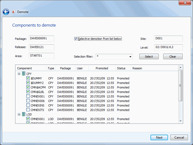The height and width of the screenshot is (145, 193).
Task: Click the Release field DAVE8121
Action: pyautogui.click(x=41, y=47)
